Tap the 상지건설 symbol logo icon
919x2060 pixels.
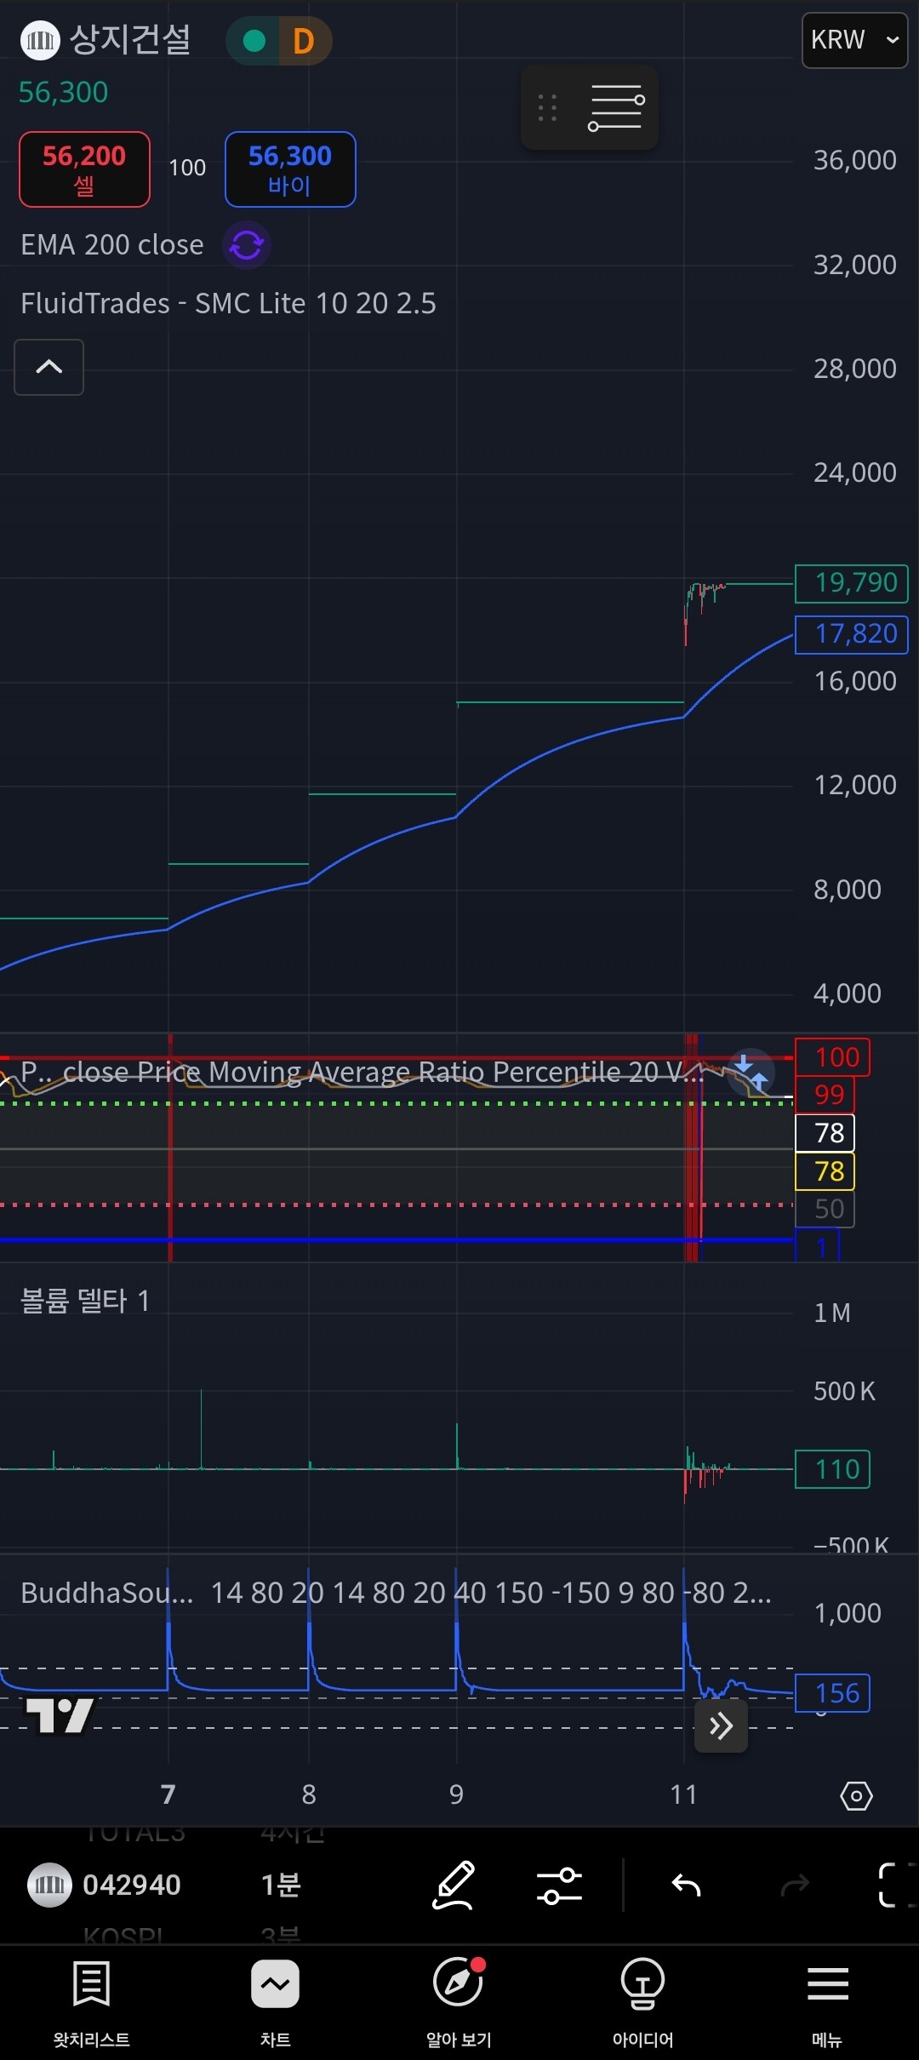tap(40, 40)
